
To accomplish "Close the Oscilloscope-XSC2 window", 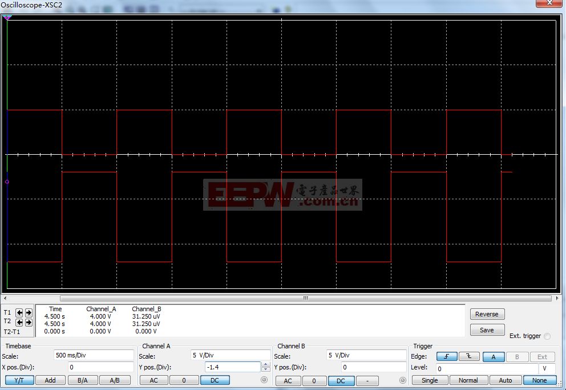I will click(549, 3).
